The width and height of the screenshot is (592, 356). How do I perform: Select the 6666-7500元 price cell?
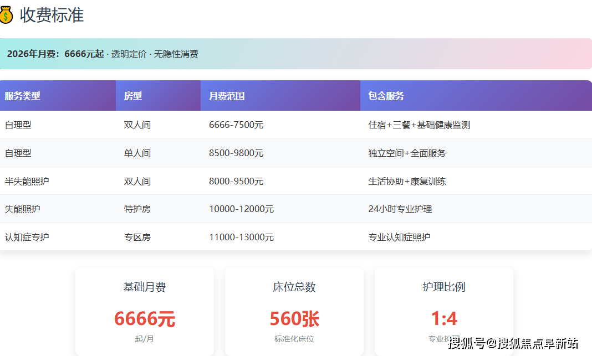tap(236, 125)
